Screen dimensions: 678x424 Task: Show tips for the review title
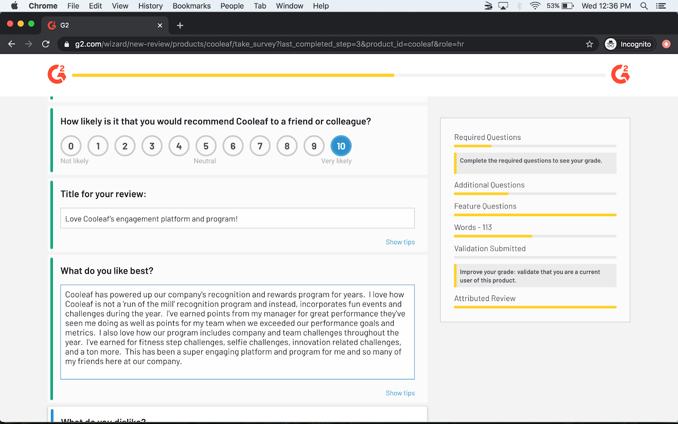400,242
